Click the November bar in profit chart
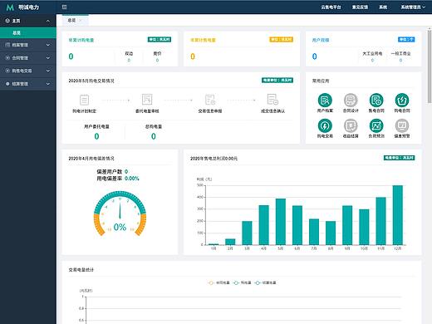This screenshot has width=432, height=324. pyautogui.click(x=380, y=221)
